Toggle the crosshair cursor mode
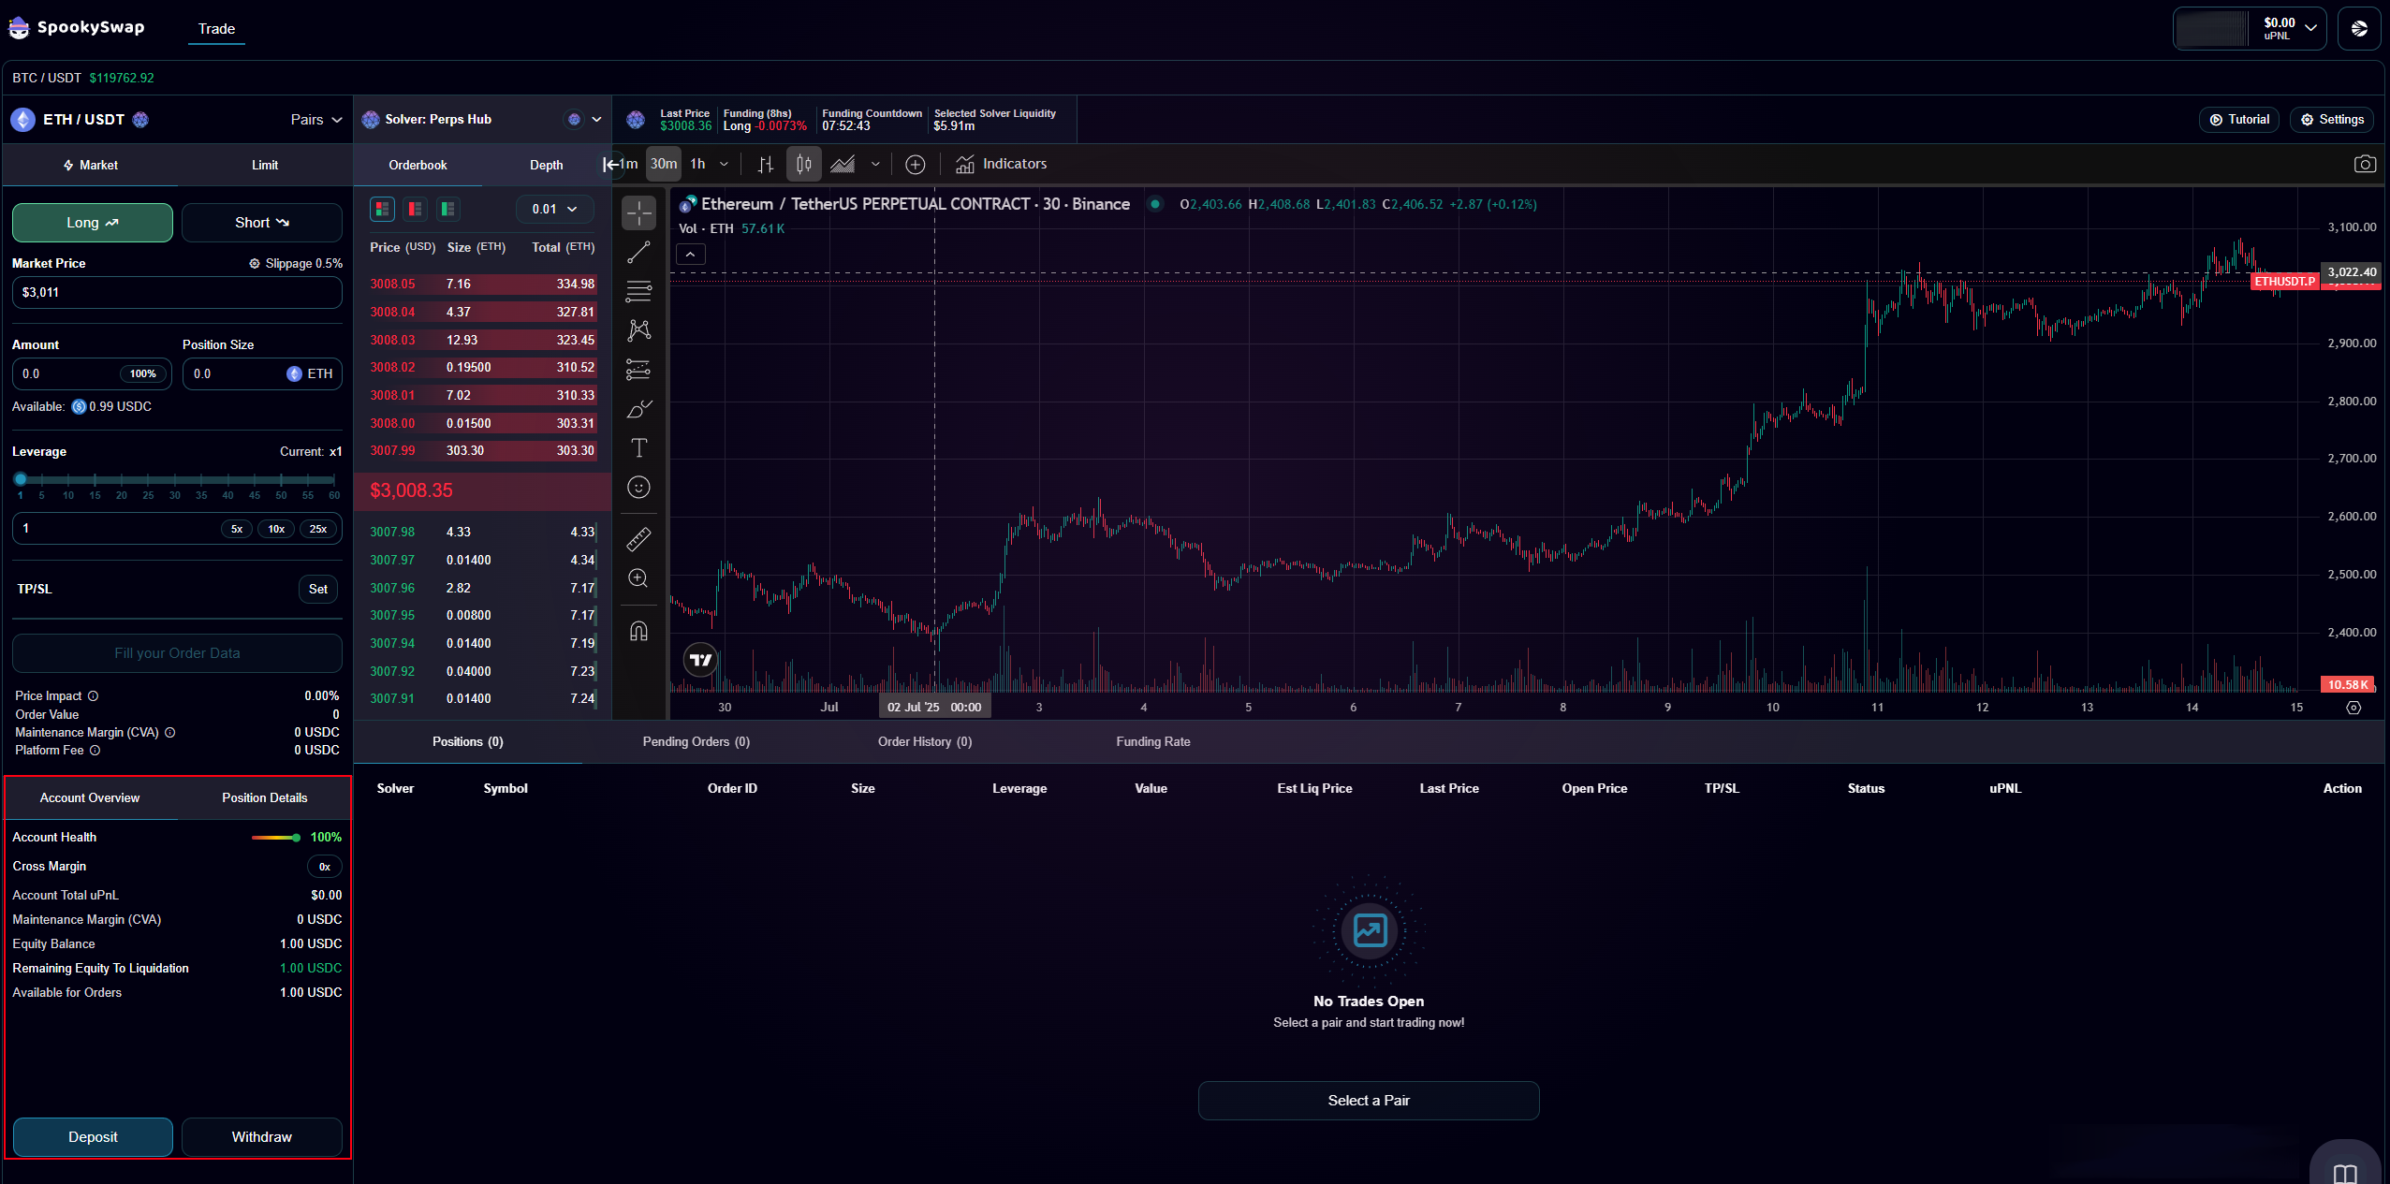 point(639,212)
